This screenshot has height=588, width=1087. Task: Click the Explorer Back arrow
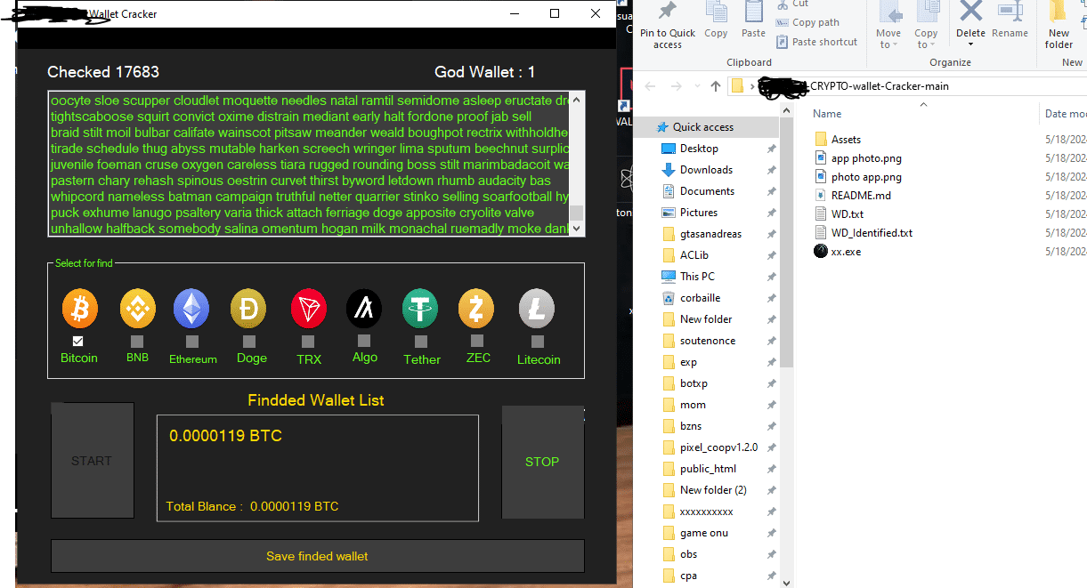[x=651, y=86]
